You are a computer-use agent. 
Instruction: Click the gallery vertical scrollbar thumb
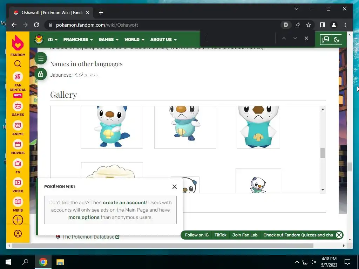323,153
